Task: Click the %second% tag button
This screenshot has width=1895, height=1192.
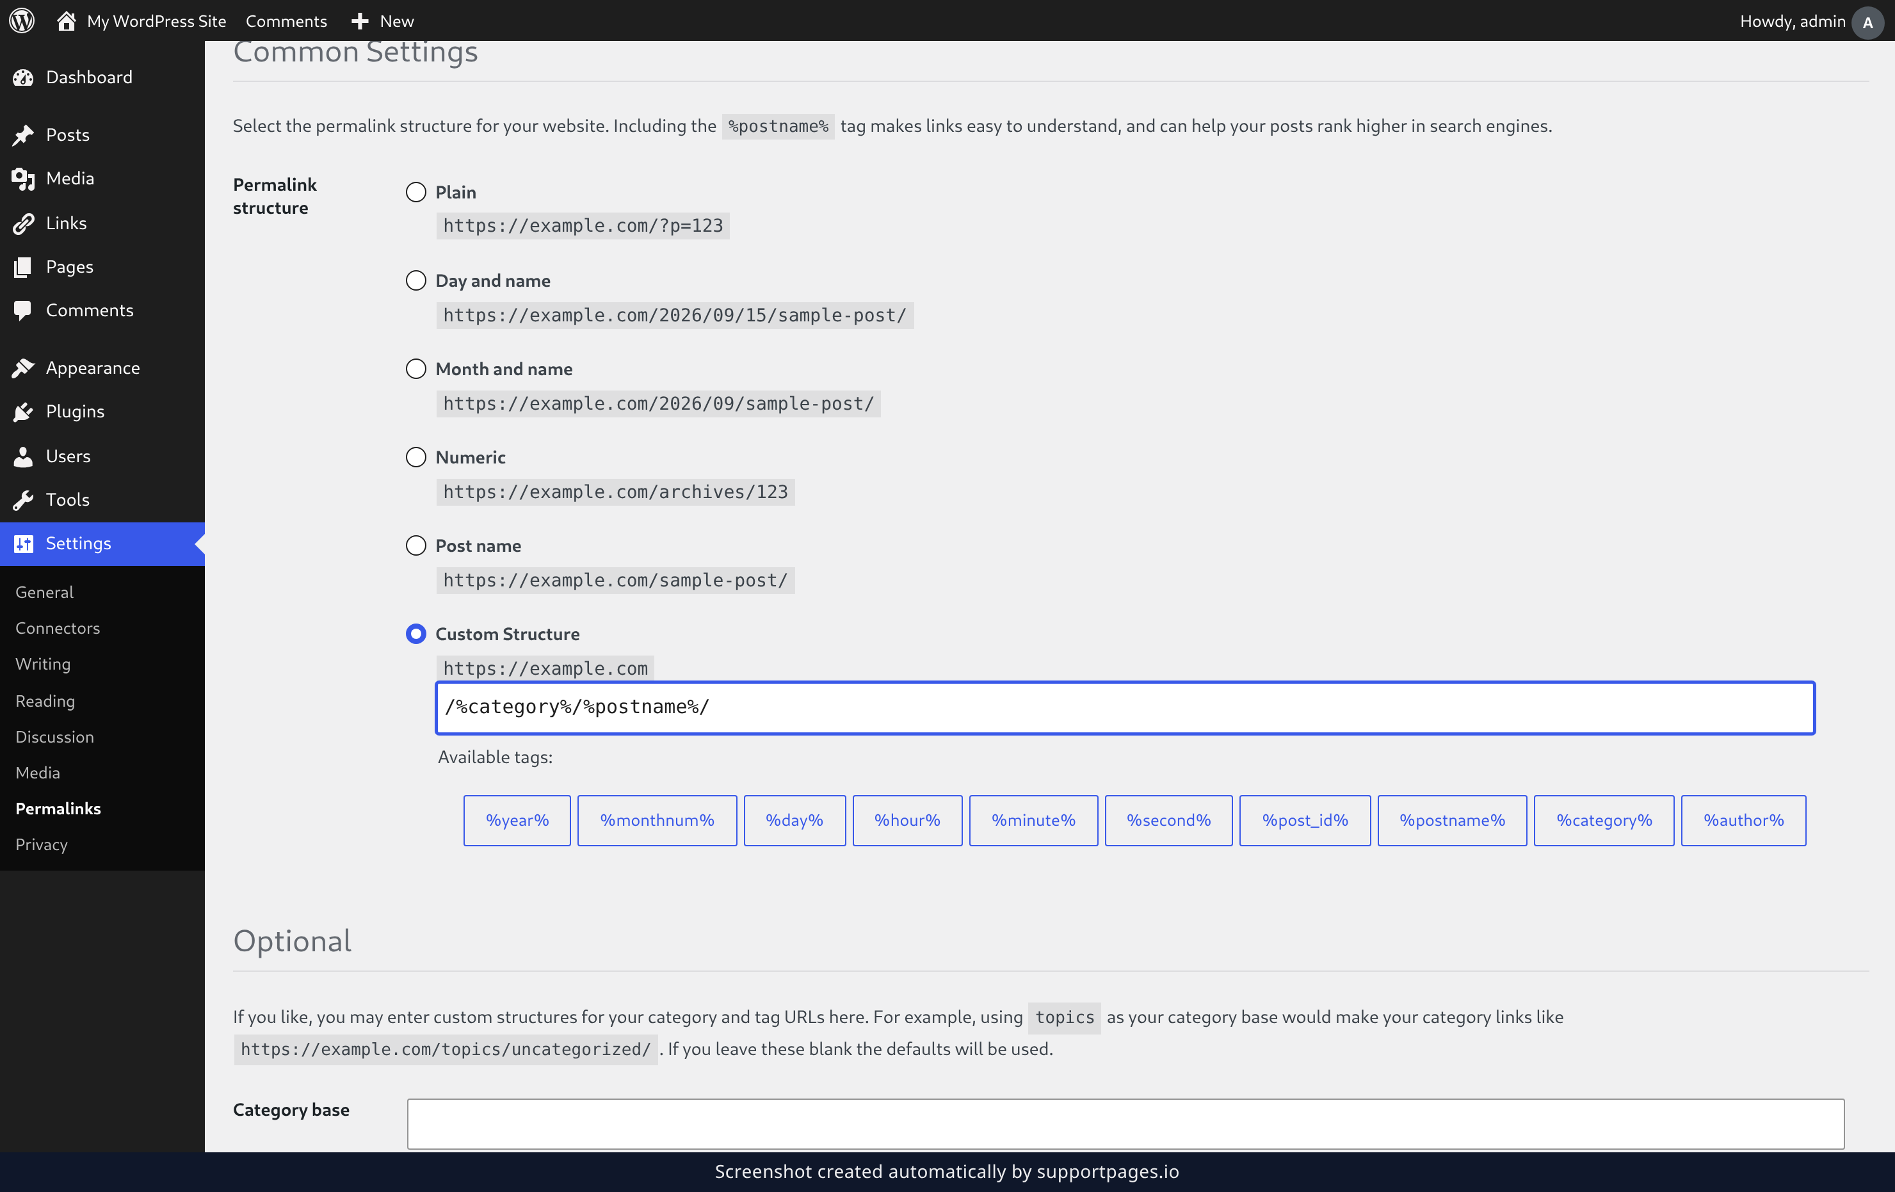Action: (x=1168, y=820)
